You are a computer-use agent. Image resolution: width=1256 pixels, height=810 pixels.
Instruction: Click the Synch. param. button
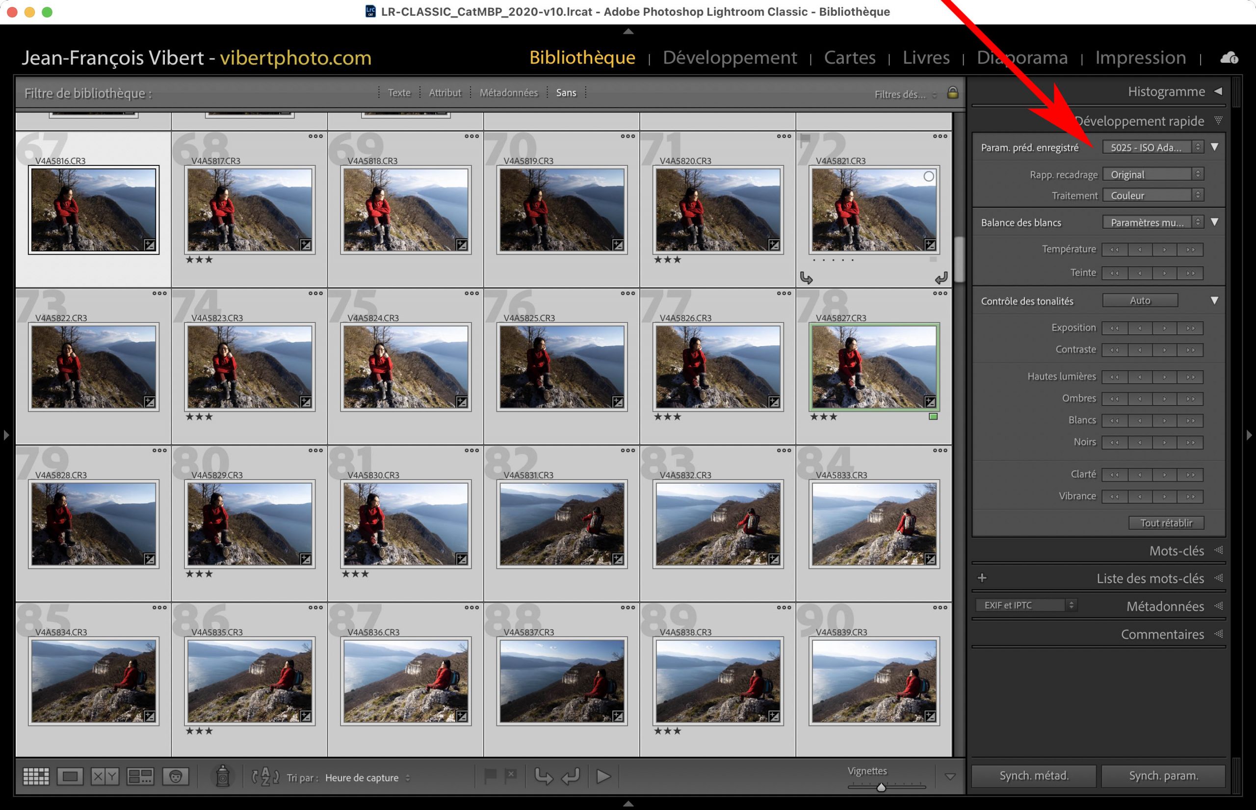click(x=1163, y=776)
